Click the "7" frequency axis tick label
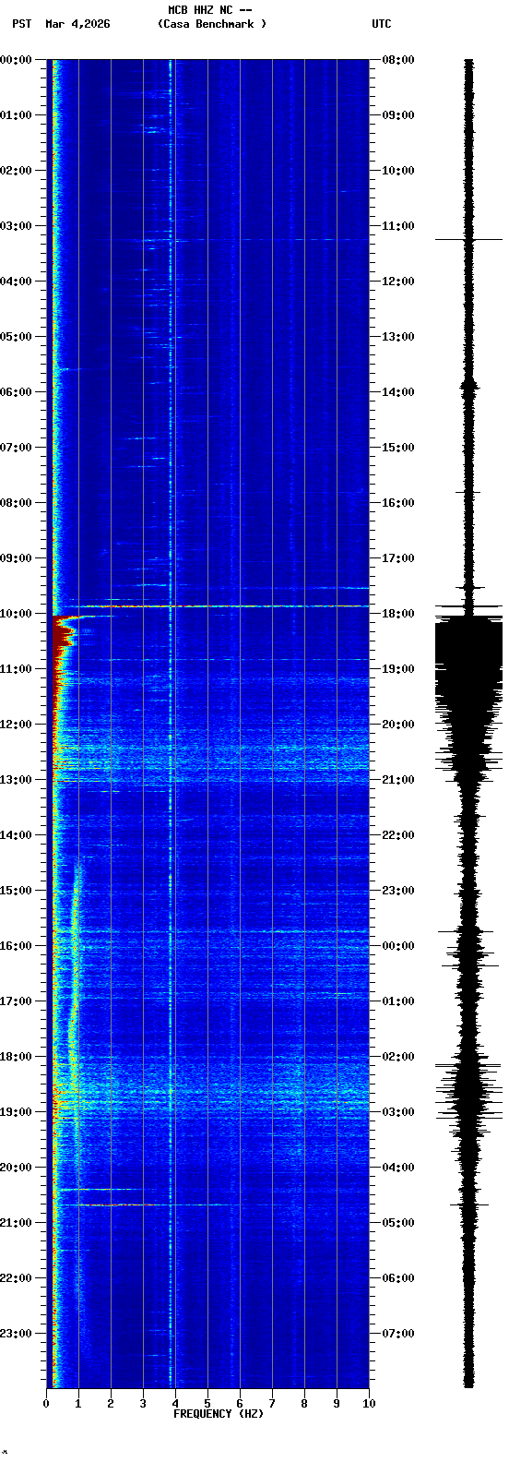This screenshot has width=509, height=1462. [272, 1404]
